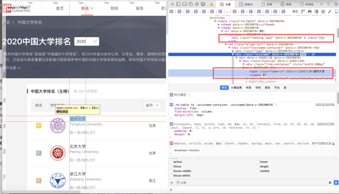Collapse the td class="align-left" node

[226, 44]
